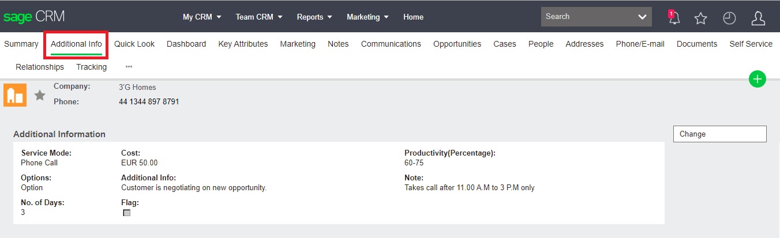Click the Option value under Options
The width and height of the screenshot is (780, 238).
(32, 188)
